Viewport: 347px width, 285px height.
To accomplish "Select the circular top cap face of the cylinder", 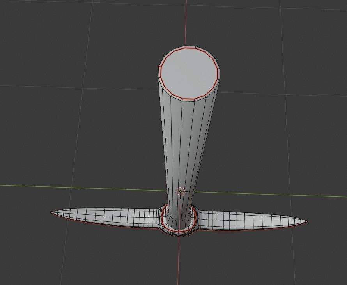I will (189, 73).
